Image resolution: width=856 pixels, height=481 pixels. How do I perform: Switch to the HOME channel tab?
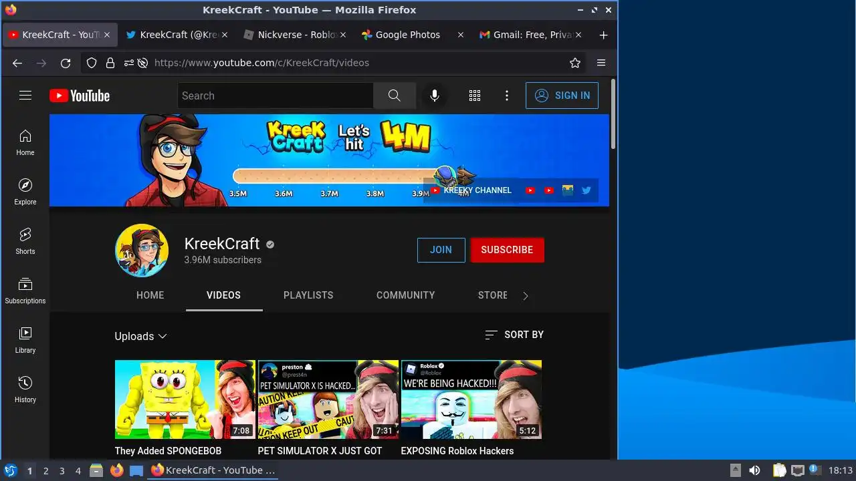point(150,295)
